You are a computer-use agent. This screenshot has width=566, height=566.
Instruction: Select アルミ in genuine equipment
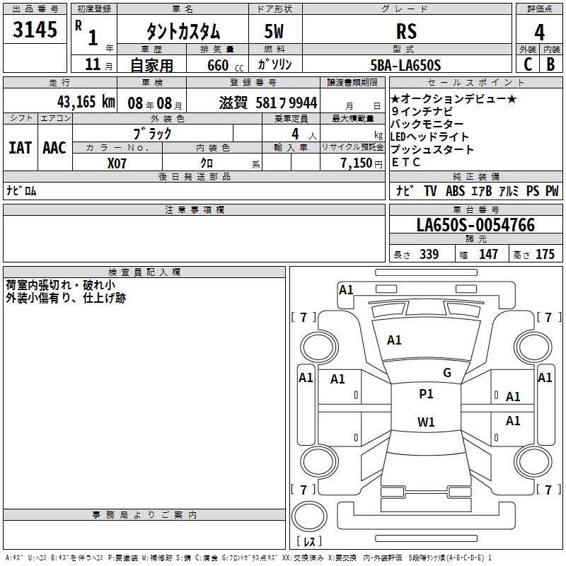click(x=509, y=191)
